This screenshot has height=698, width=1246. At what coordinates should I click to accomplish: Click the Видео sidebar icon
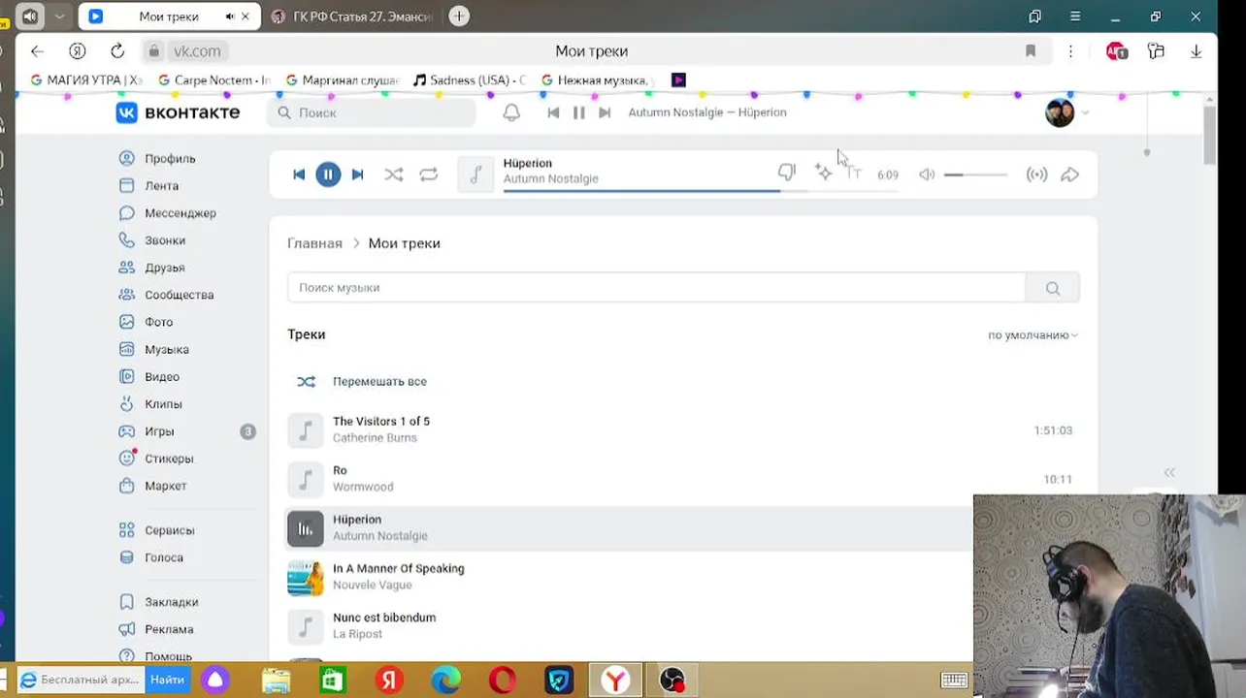(x=126, y=376)
